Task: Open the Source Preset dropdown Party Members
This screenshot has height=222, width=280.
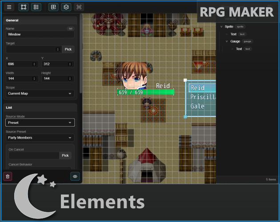Action: (40, 138)
